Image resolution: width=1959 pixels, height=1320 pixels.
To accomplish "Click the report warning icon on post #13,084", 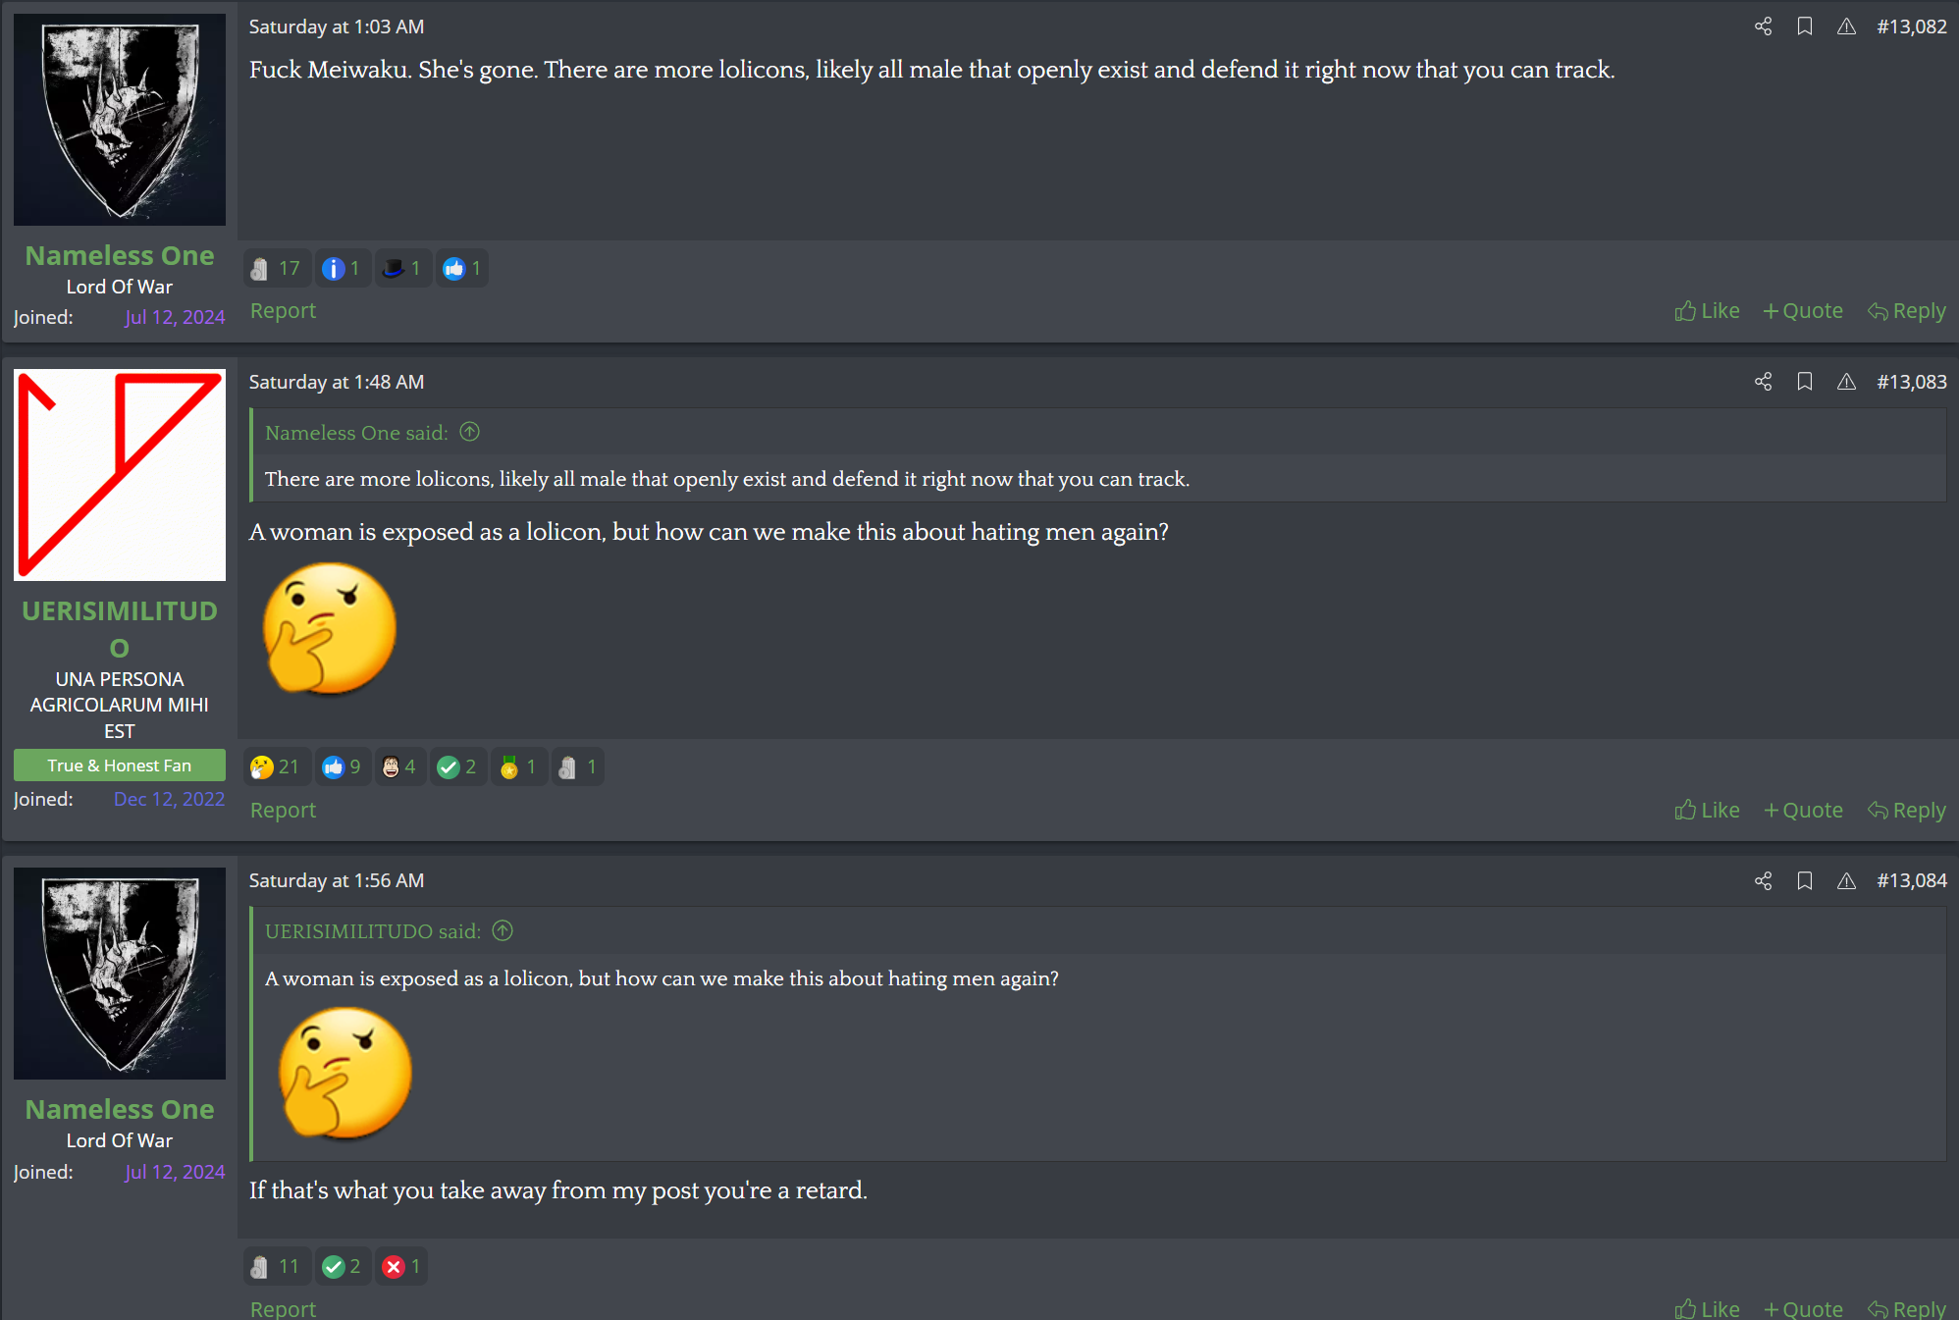I will click(x=1846, y=880).
